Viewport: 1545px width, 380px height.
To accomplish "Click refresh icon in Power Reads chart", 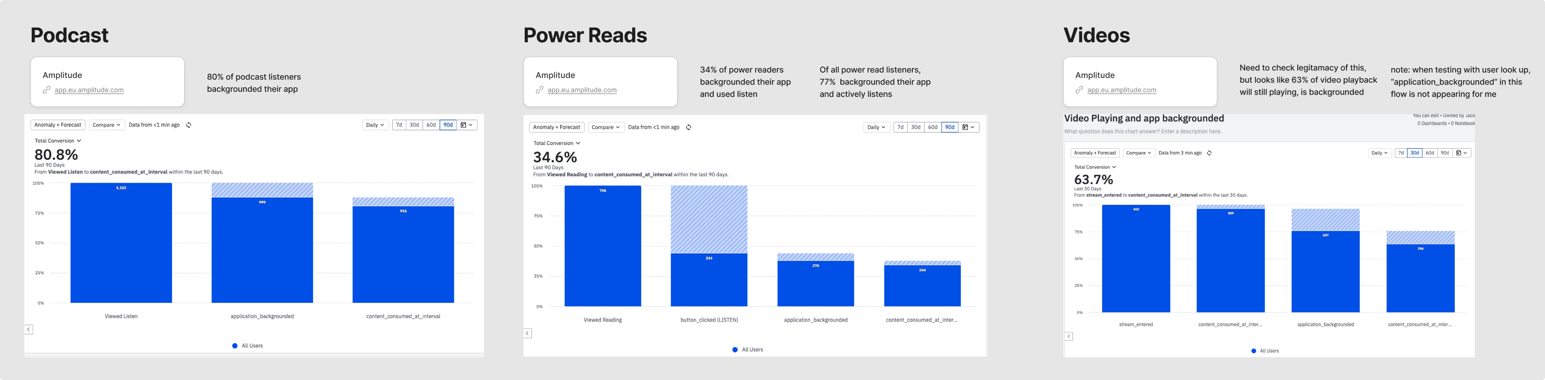I will tap(688, 127).
